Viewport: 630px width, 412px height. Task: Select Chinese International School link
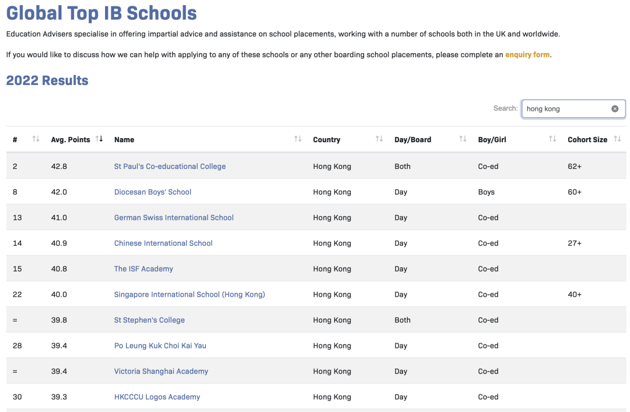tap(163, 243)
